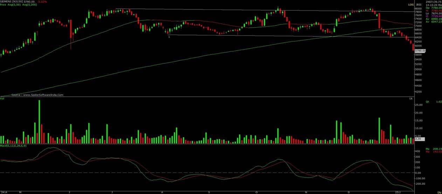Click the Lk unit label on volume panel
The width and height of the screenshot is (442, 194).
click(410, 99)
